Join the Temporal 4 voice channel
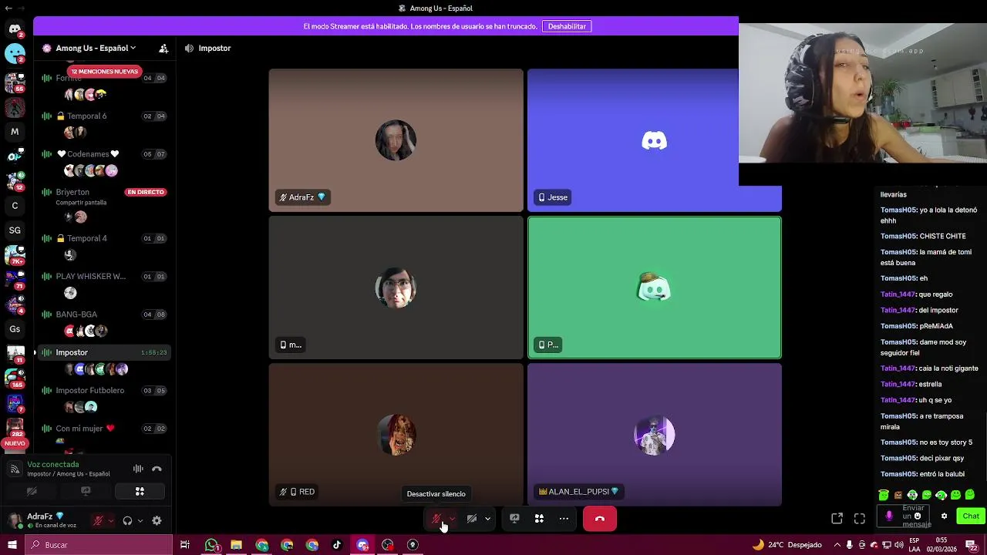The height and width of the screenshot is (555, 987). tap(104, 238)
